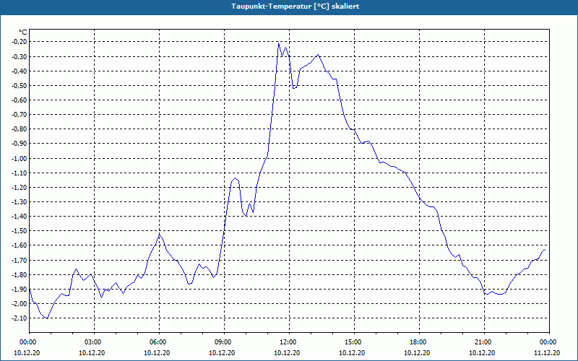This screenshot has height=361, width=578.
Task: Select the -1,00 y-axis value
Action: (x=20, y=158)
